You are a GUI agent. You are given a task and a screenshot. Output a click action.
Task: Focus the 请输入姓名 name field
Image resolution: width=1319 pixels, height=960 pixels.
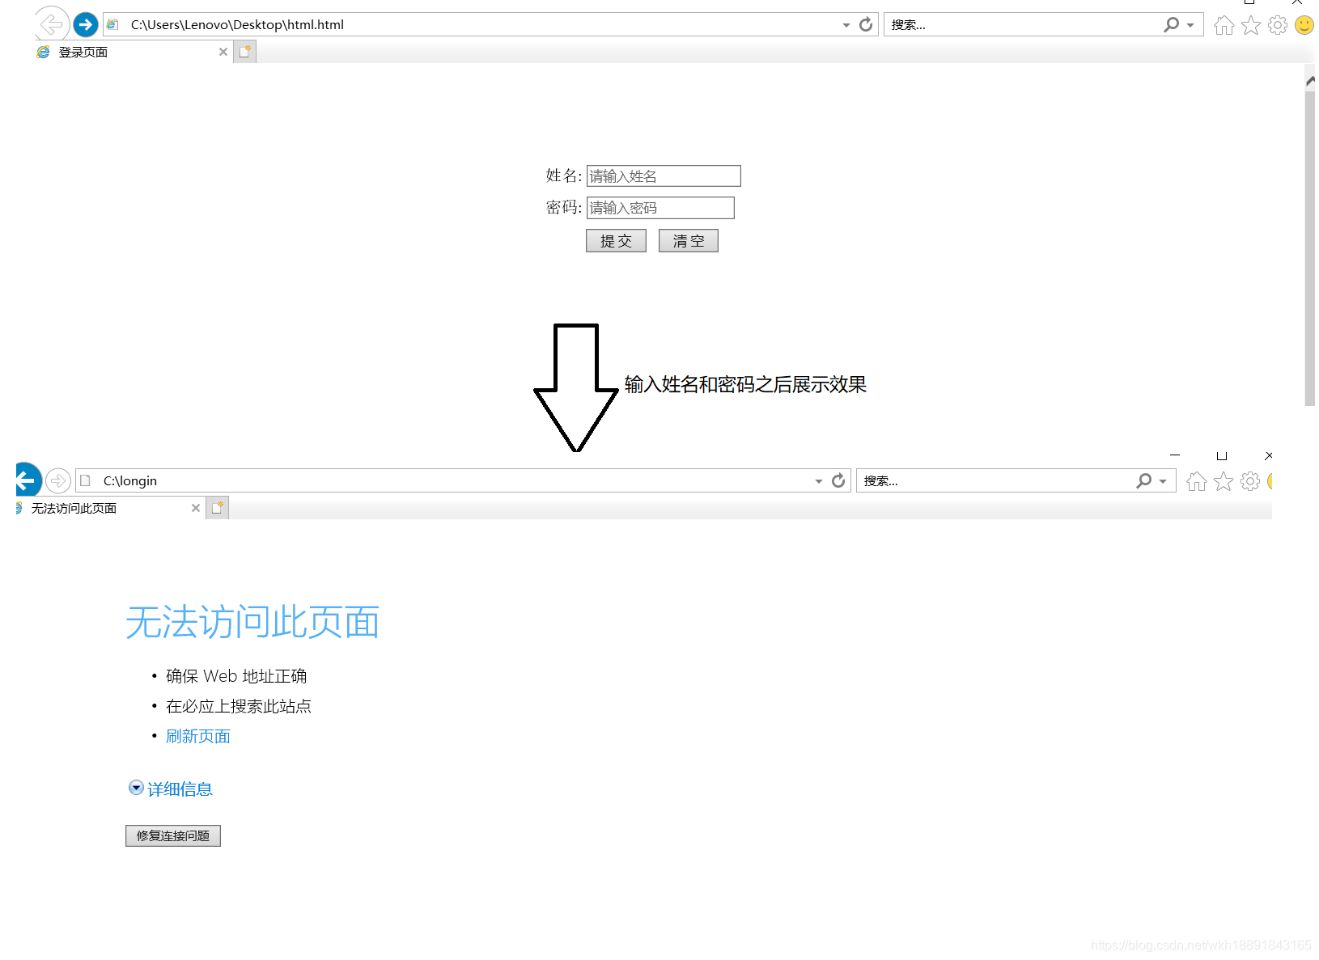point(664,176)
